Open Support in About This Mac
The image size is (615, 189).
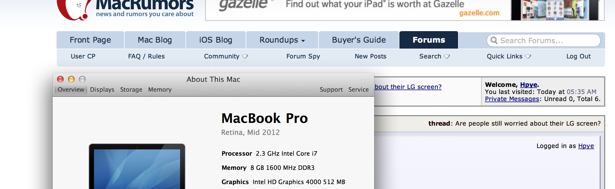tap(331, 90)
